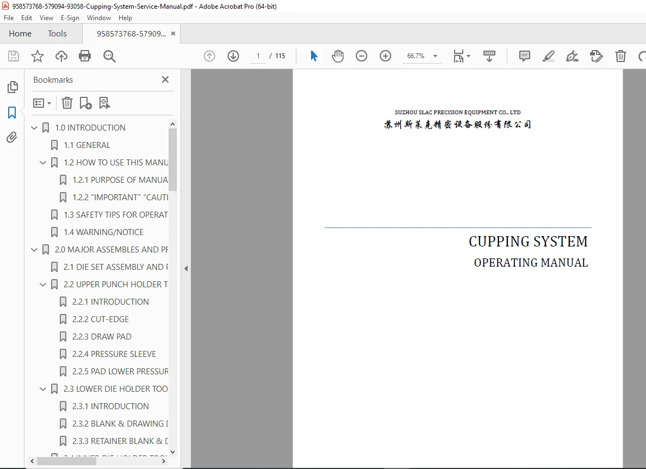Switch to the Tools tab

tap(57, 33)
